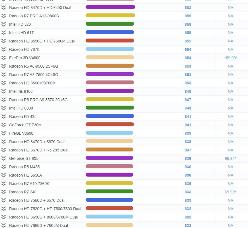Image resolution: width=248 pixels, height=228 pixels.
Task: Open the Radeon R5 M435 link
Action: point(24,167)
